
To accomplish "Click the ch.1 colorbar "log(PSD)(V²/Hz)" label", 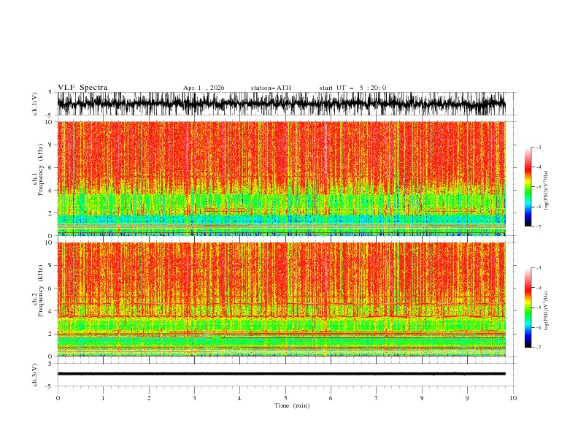I will pyautogui.click(x=547, y=191).
